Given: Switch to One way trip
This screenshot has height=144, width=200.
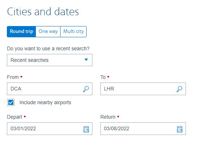Looking at the screenshot, I should [48, 31].
